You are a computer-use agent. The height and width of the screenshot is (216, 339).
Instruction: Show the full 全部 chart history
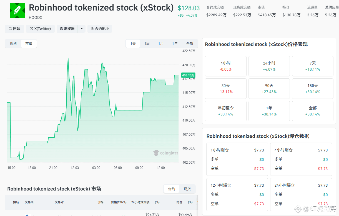coord(190,44)
